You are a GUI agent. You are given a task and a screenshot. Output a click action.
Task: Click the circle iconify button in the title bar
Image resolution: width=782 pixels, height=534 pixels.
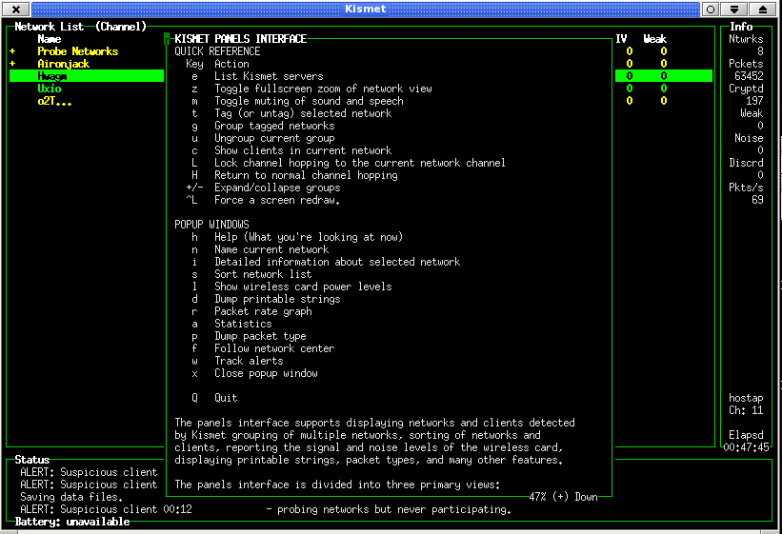[711, 9]
